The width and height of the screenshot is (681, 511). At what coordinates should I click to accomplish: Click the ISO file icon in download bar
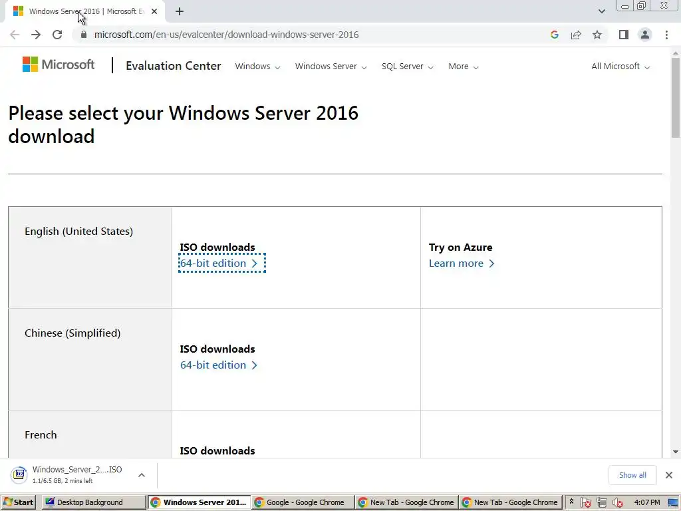[19, 475]
